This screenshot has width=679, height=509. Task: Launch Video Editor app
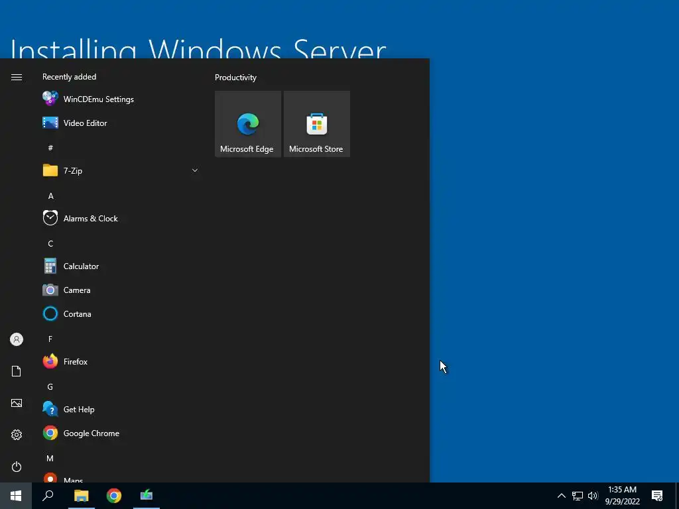(x=121, y=123)
